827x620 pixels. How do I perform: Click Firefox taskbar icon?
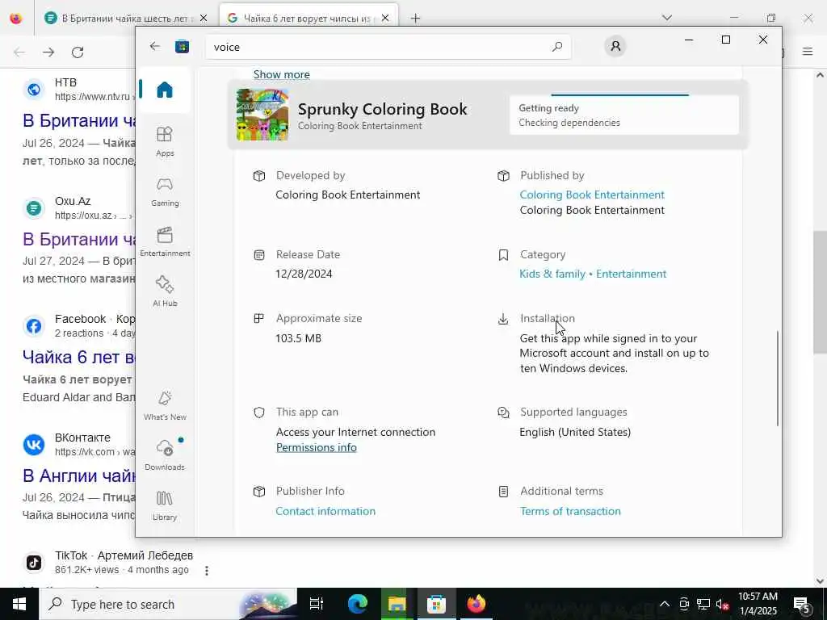click(476, 604)
